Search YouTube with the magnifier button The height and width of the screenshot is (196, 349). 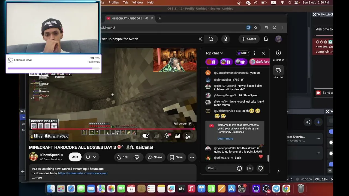[x=211, y=39]
